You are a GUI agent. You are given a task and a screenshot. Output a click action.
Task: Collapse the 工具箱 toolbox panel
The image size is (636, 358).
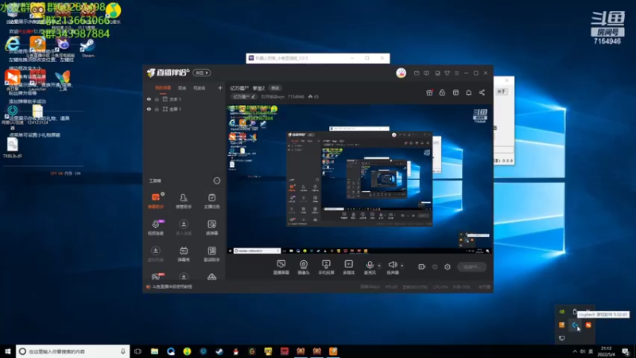coord(217,181)
